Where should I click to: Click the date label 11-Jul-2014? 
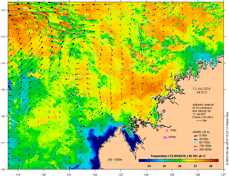coord(201,89)
